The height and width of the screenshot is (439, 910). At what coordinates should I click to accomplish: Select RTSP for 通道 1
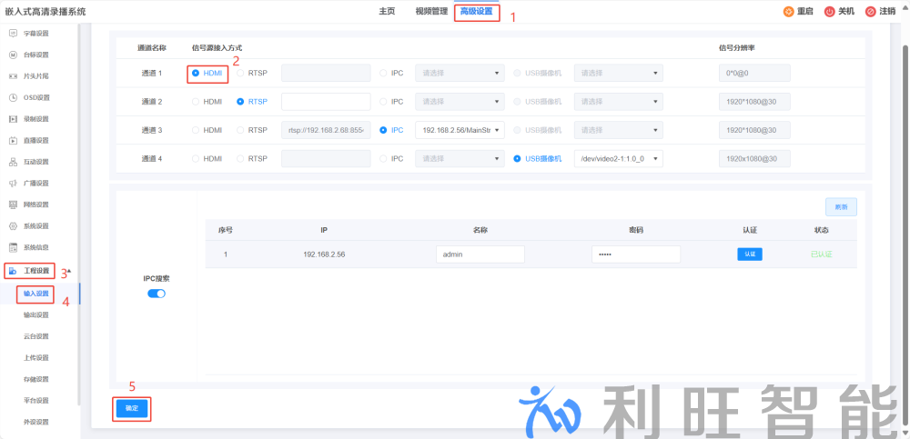240,73
